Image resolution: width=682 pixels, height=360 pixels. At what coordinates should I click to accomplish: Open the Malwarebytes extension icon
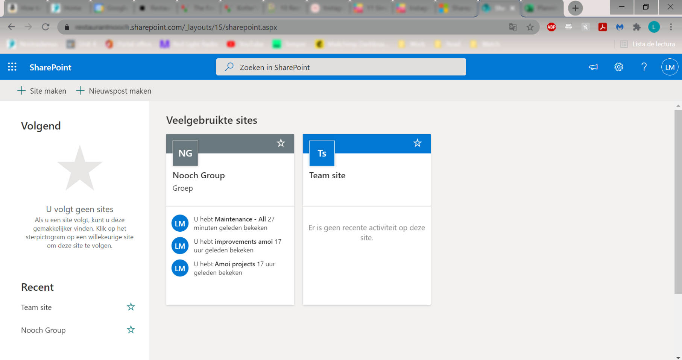click(x=620, y=27)
